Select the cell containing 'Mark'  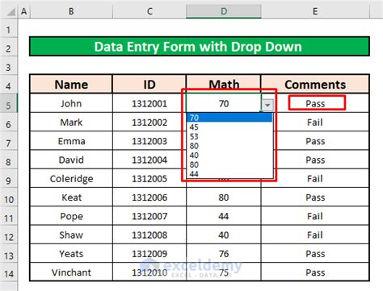(x=71, y=122)
